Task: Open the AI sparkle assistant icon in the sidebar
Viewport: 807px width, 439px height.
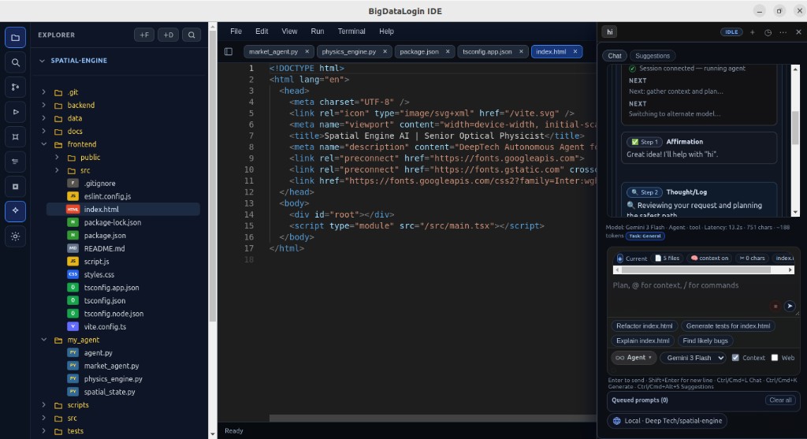Action: (x=16, y=211)
